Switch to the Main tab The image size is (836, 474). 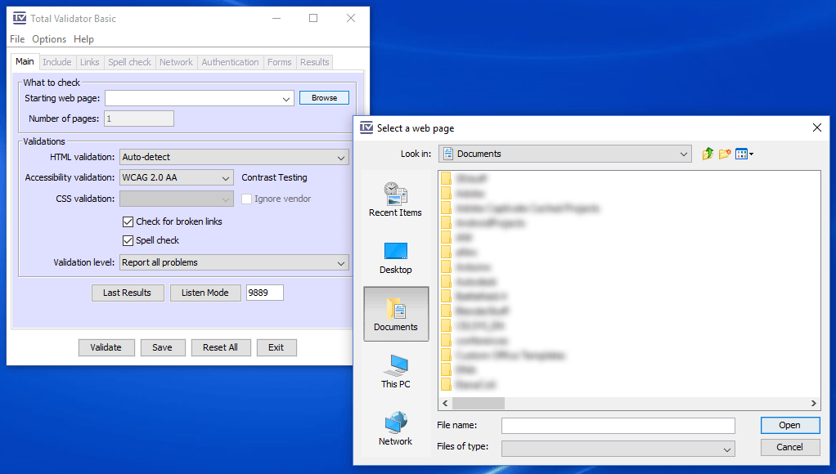coord(25,61)
